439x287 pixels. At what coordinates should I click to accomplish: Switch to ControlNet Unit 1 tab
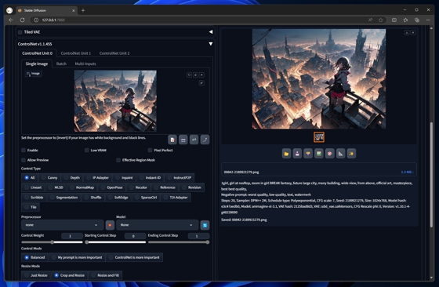(76, 53)
